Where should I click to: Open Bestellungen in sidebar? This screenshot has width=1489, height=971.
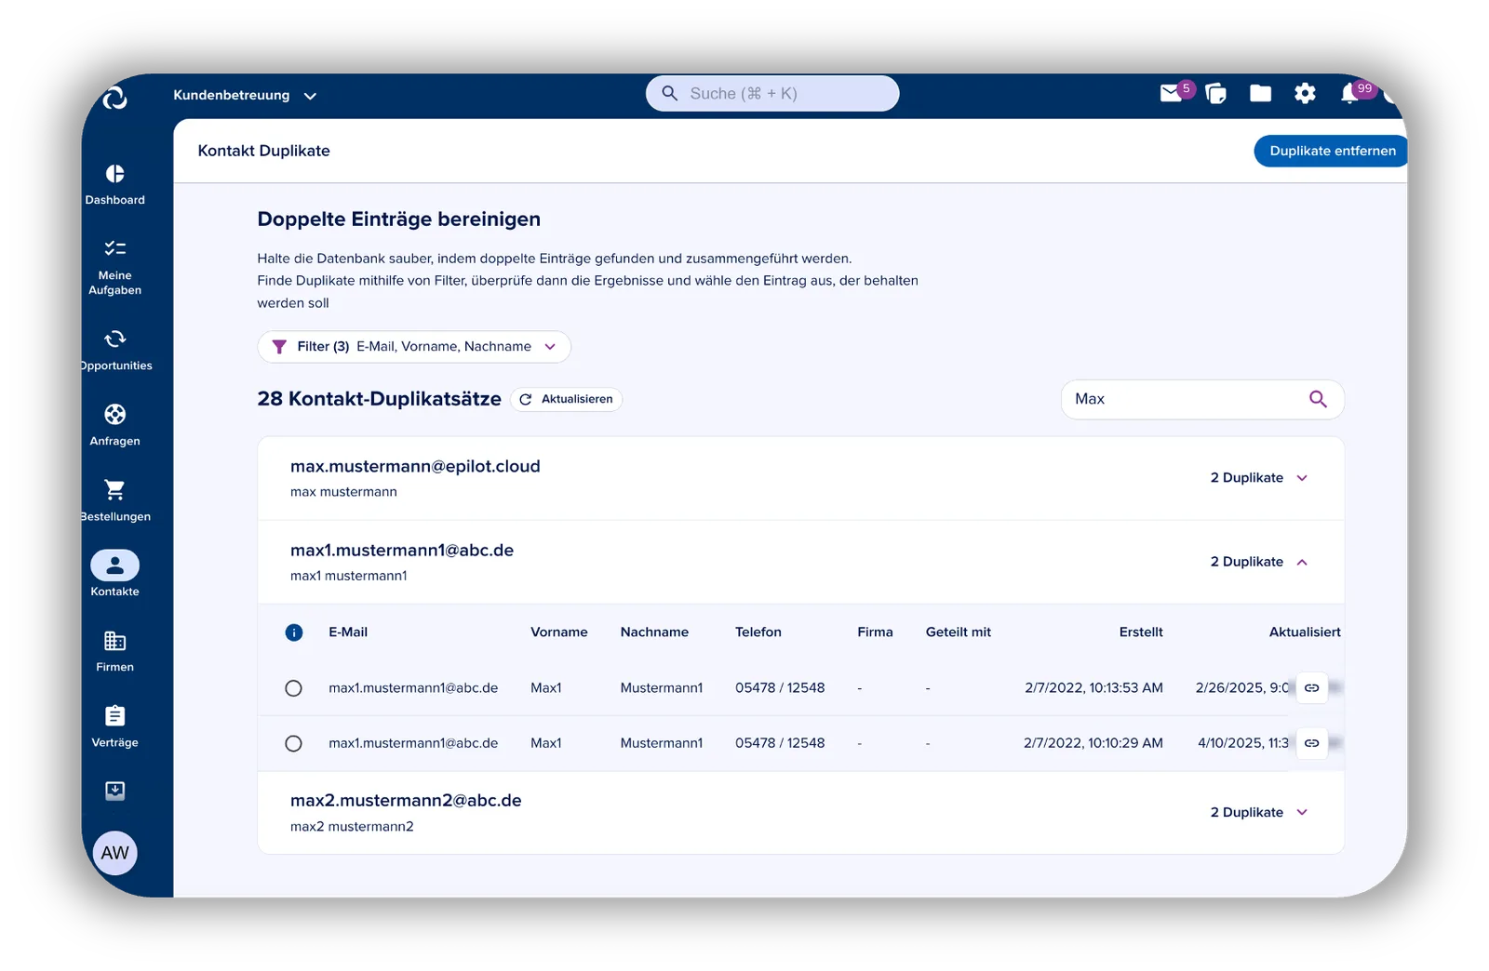(x=115, y=500)
